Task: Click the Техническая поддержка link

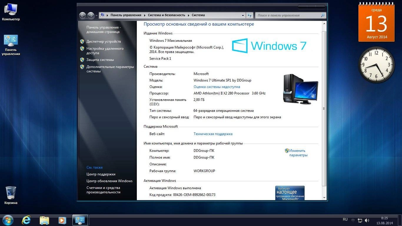Action: 213,134
